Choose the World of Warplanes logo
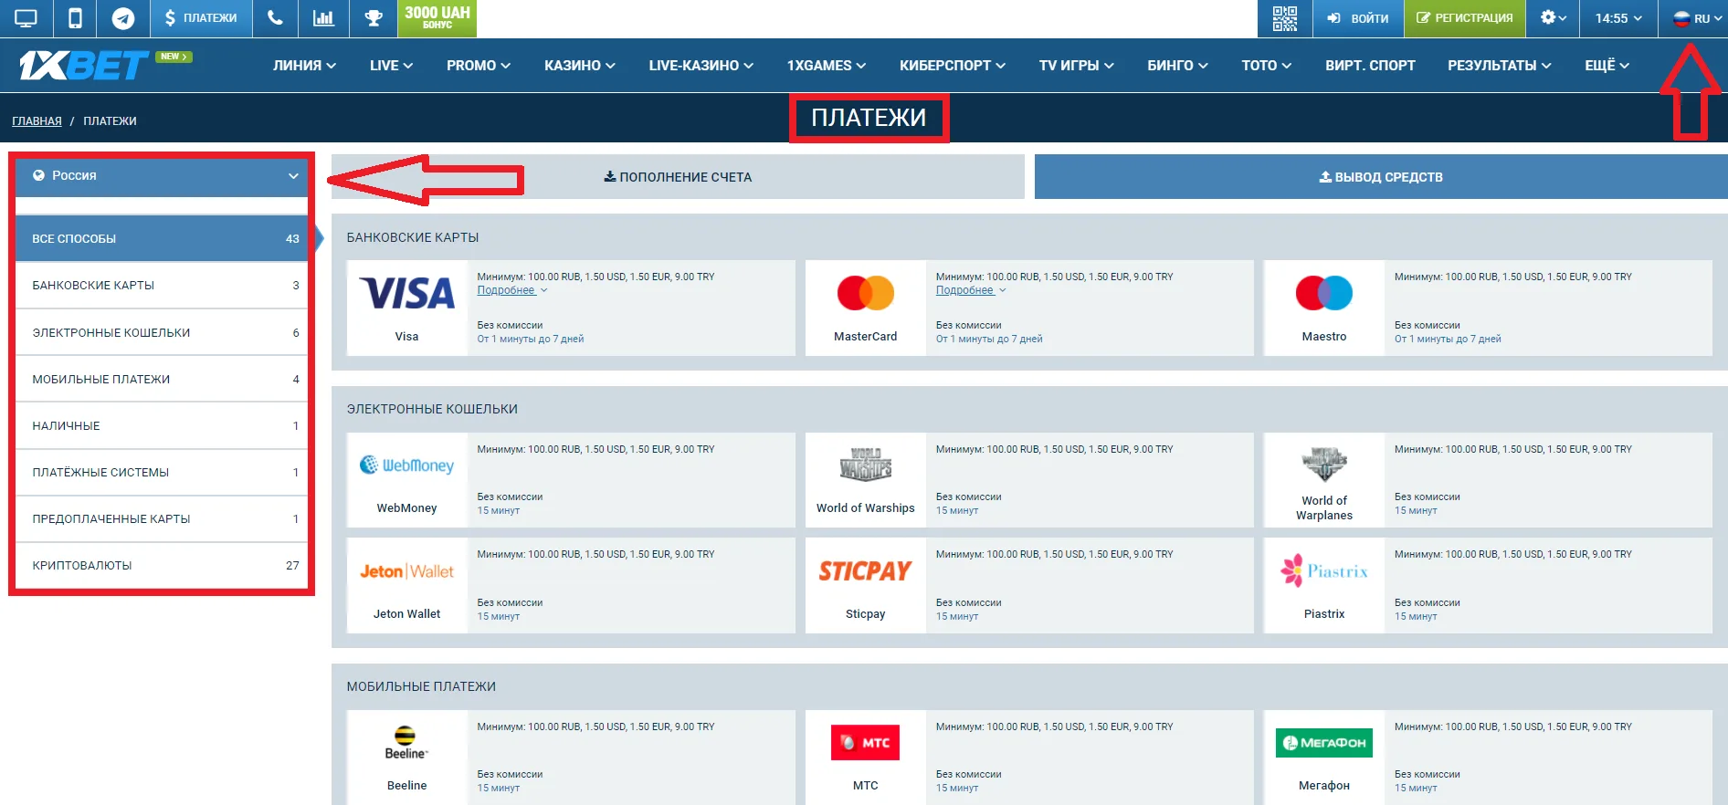 (1324, 464)
